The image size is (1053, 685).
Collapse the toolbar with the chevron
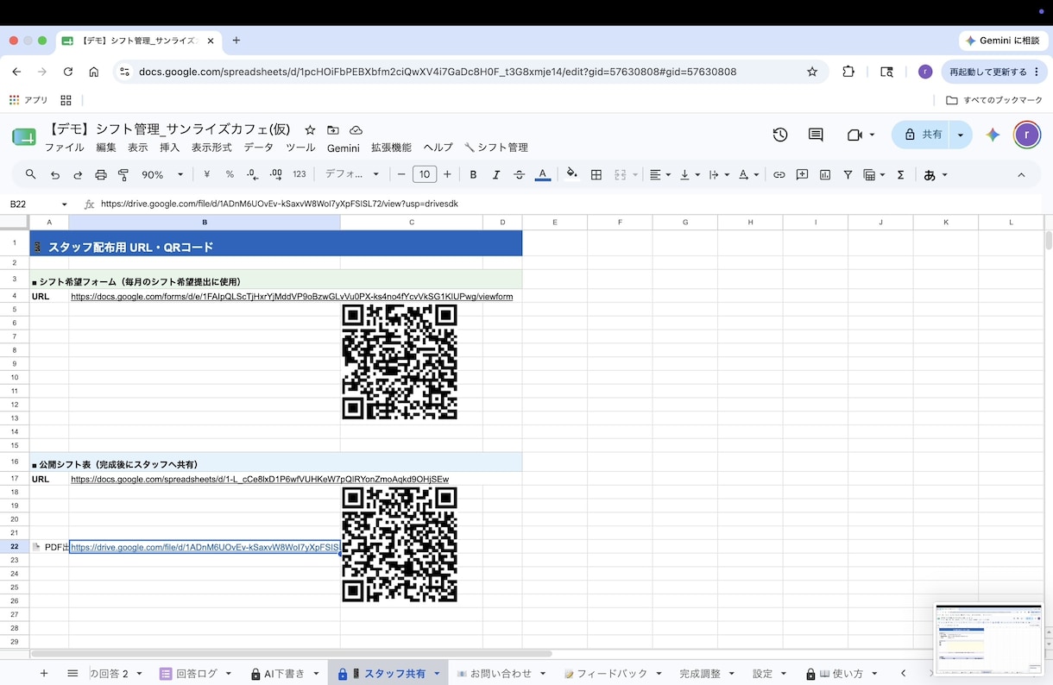(x=1021, y=174)
